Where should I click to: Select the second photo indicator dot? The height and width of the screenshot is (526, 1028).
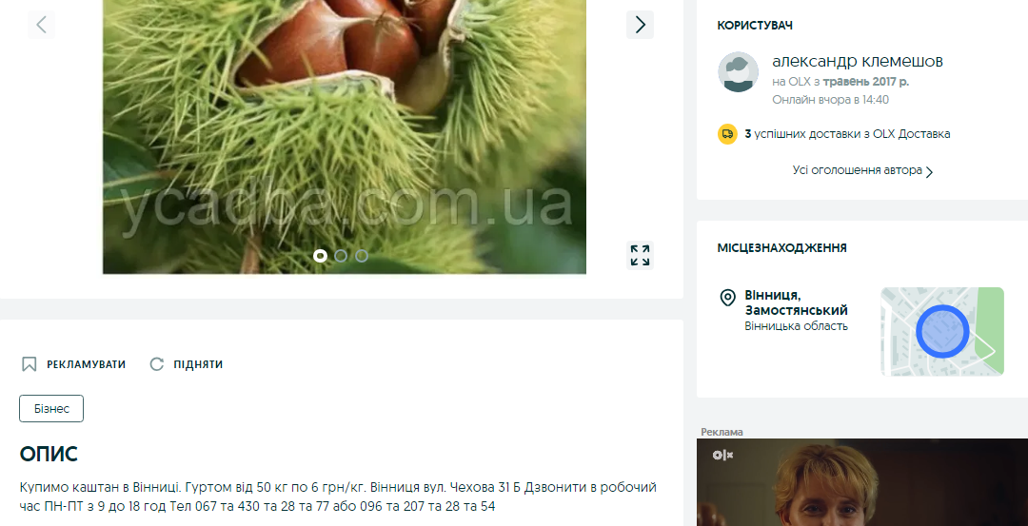pyautogui.click(x=341, y=256)
